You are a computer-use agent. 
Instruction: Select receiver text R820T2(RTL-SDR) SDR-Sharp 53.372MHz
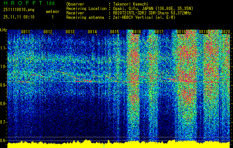click(x=152, y=13)
